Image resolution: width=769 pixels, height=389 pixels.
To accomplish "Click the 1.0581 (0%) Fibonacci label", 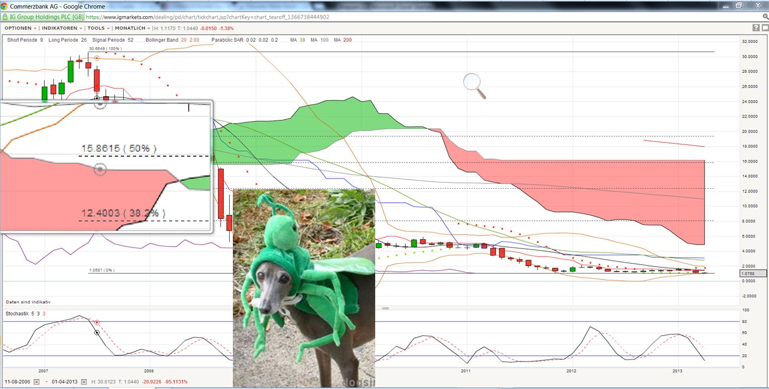I will click(x=102, y=270).
